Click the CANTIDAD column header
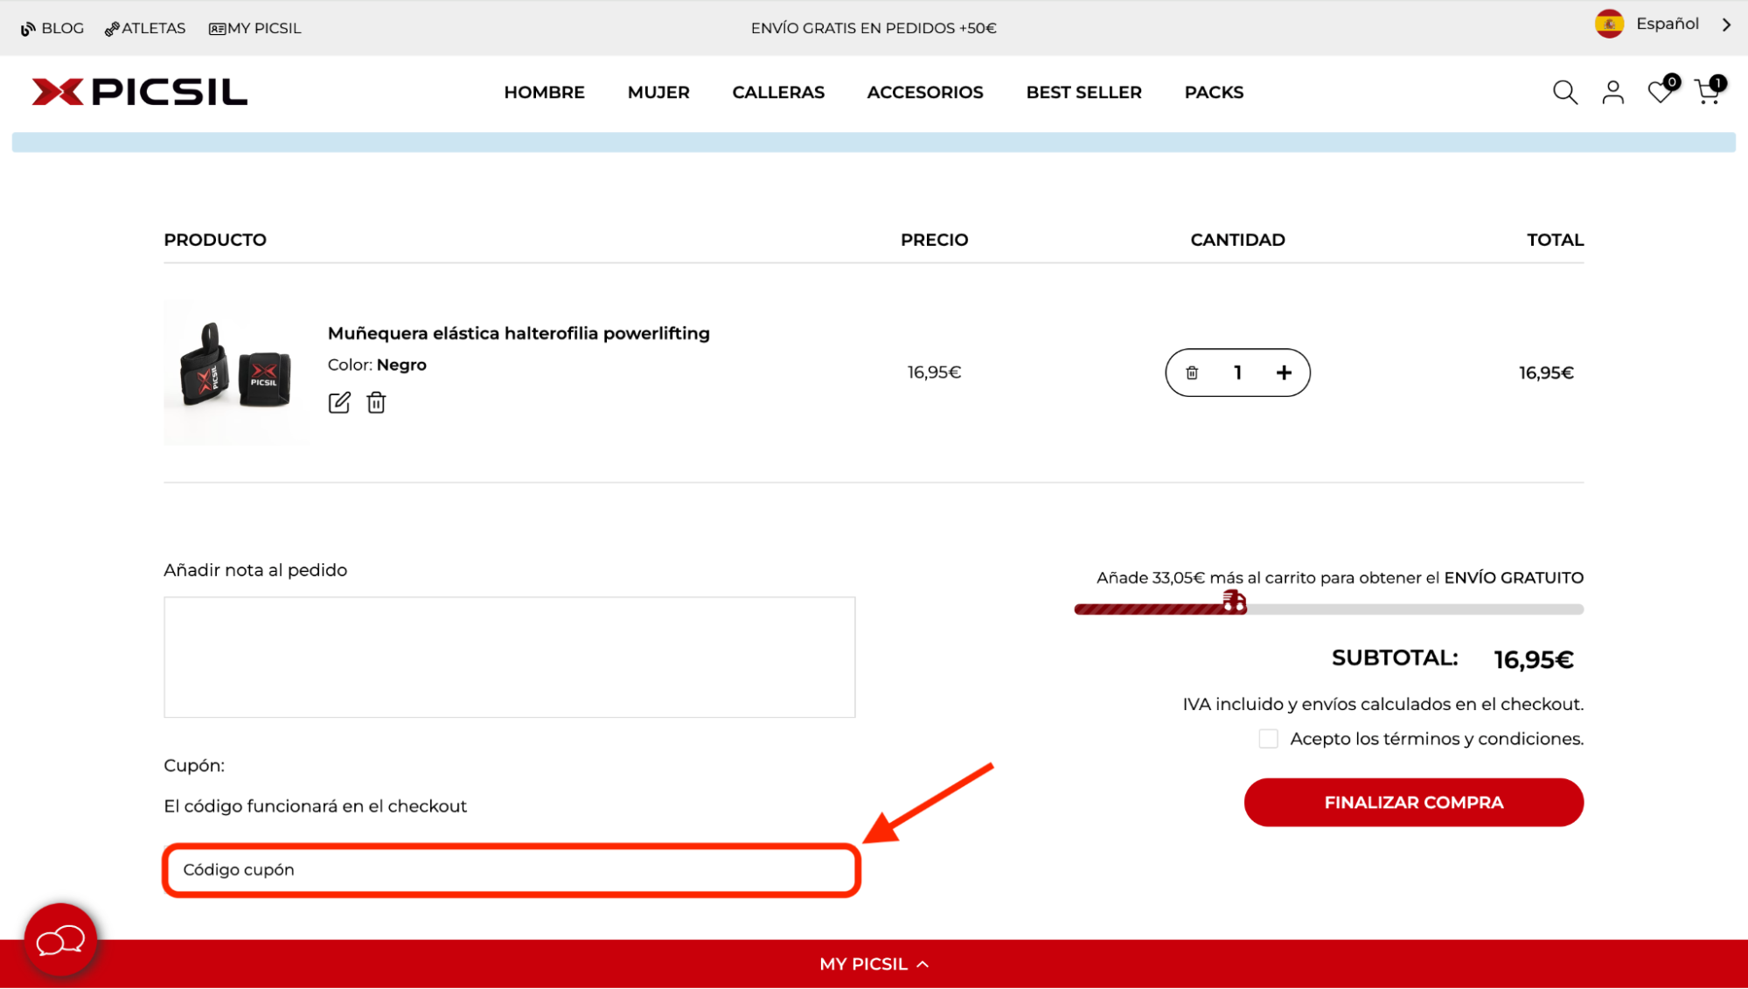Image resolution: width=1748 pixels, height=989 pixels. click(x=1237, y=240)
